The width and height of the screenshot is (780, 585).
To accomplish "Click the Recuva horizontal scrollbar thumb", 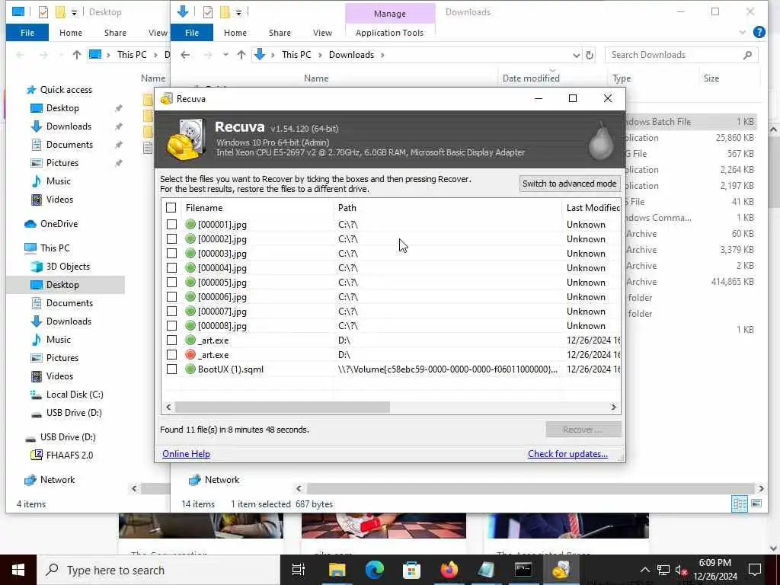I will click(283, 407).
